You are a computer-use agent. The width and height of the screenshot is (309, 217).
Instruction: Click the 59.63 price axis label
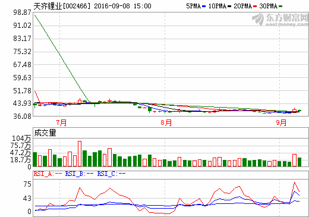(22, 78)
